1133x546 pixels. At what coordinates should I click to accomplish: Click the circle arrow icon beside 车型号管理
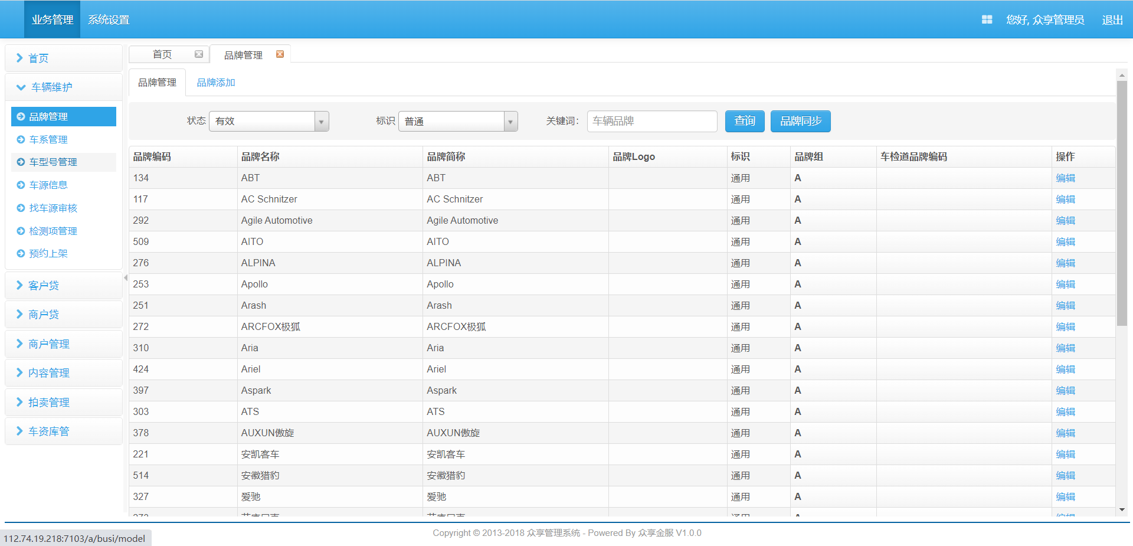[21, 162]
